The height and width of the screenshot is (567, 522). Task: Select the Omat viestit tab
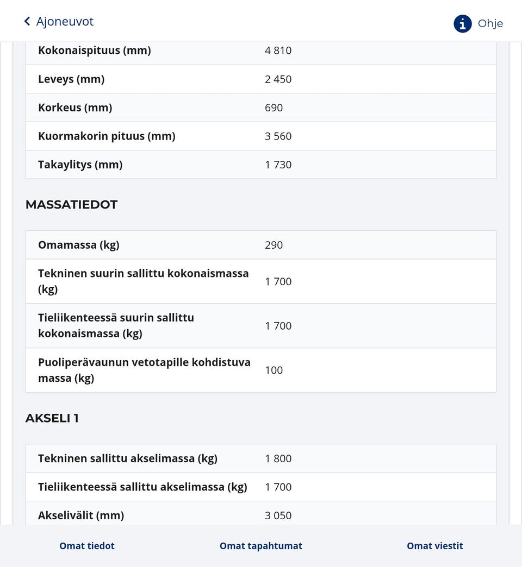click(435, 546)
